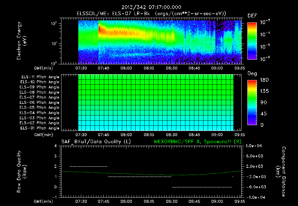Select the ELS-03 Pitch Angle row label

point(40,118)
